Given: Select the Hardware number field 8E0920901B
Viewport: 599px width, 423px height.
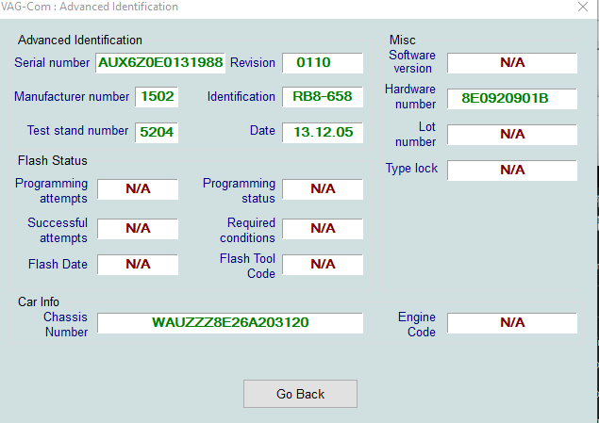Looking at the screenshot, I should [x=512, y=98].
